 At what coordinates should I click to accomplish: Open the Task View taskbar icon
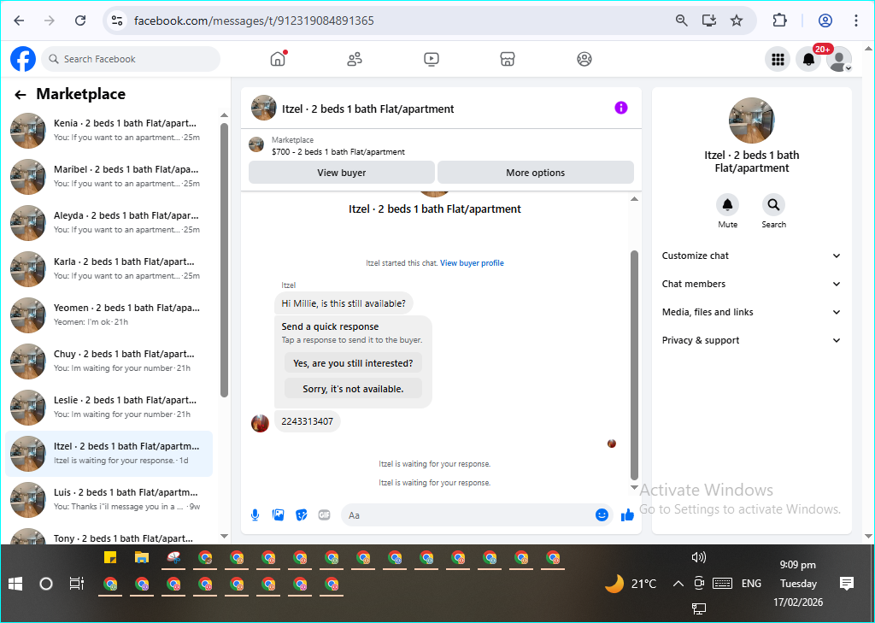76,584
